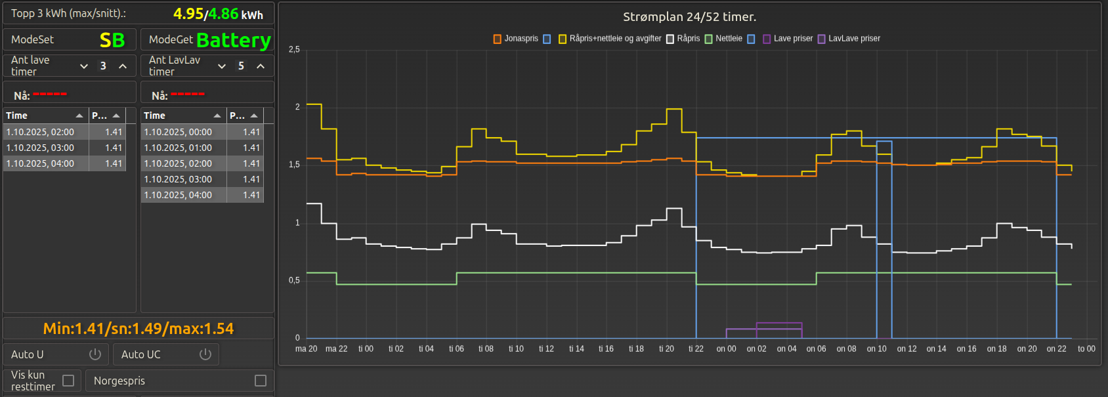Click the LavLave priser legend label
Screen dimensions: 1108x397
tap(854, 39)
